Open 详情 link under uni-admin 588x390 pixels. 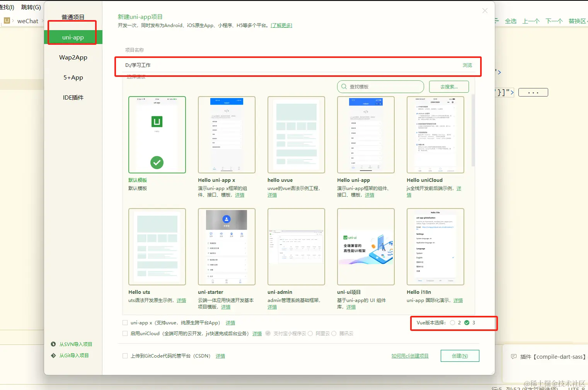tap(272, 307)
